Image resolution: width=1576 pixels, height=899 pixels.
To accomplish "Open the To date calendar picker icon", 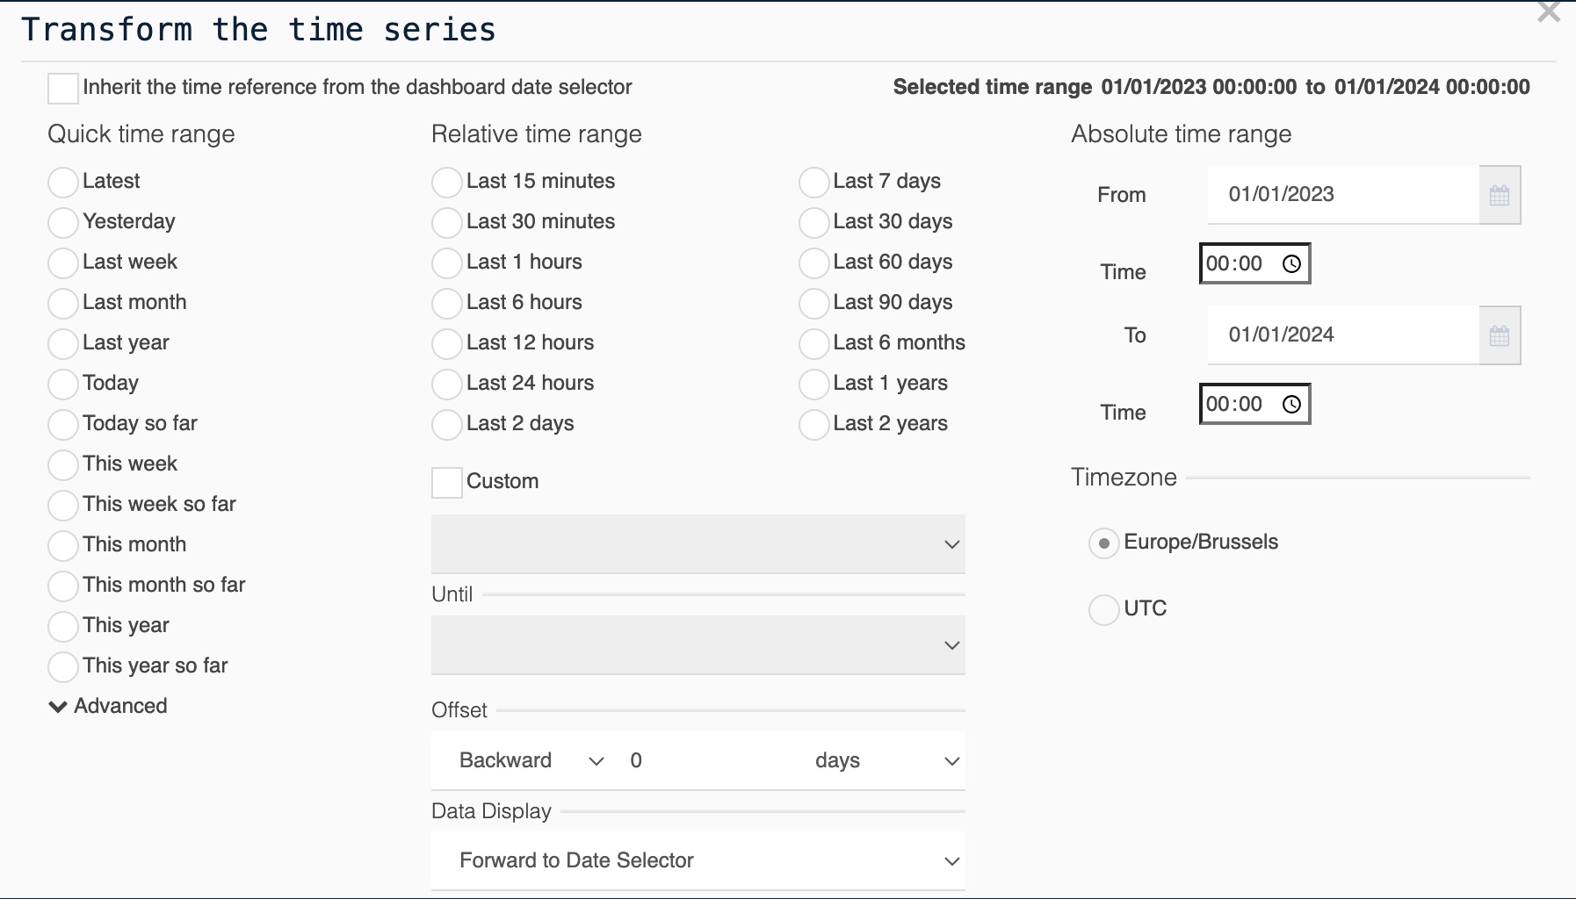I will [x=1500, y=335].
